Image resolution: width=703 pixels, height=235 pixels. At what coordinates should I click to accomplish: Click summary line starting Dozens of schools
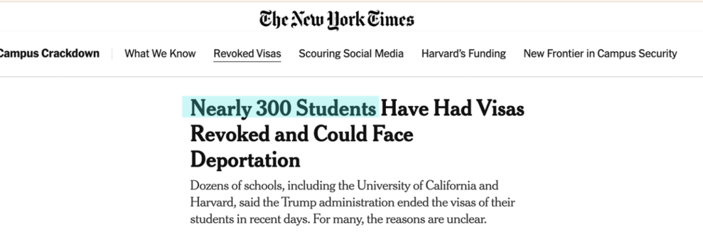coord(344,186)
